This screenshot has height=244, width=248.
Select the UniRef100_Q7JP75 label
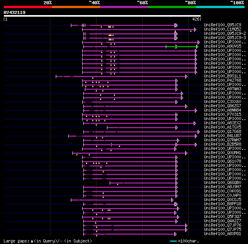[x=222, y=229]
